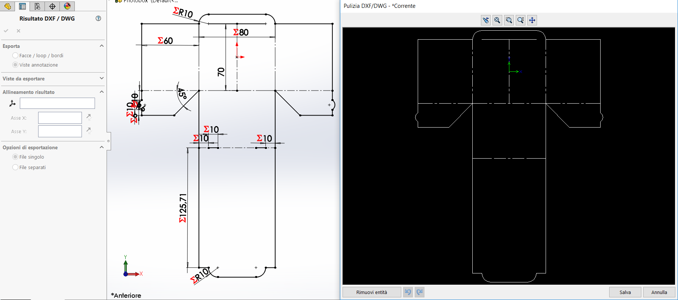Collapse the Opzioni di esportazione section

pos(101,147)
